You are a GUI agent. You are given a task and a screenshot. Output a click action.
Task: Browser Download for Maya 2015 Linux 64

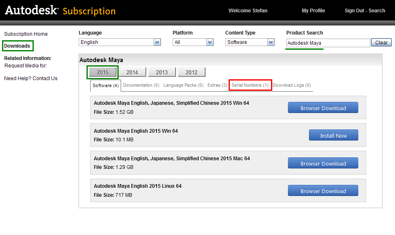(x=323, y=191)
